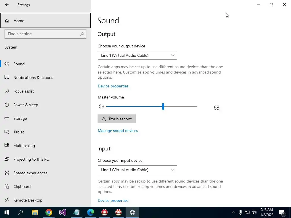Open the first mushroom app on taskbar
291x218 pixels.
[x=105, y=212]
